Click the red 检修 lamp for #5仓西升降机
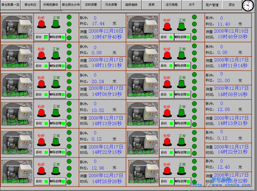Image resolution: width=257 pixels, height=191 pixels. [41, 142]
